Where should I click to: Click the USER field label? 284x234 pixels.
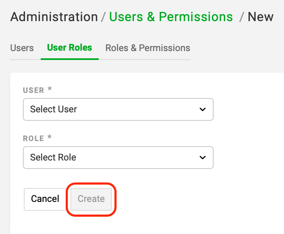(33, 90)
